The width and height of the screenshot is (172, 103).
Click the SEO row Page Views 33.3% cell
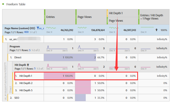click(91, 98)
